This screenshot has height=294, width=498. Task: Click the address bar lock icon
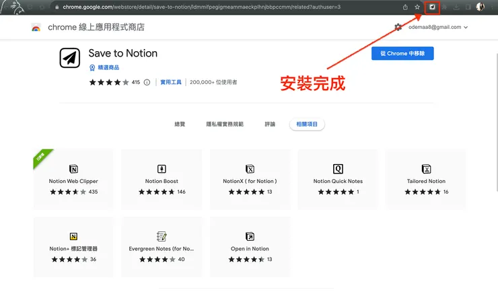[x=57, y=7]
